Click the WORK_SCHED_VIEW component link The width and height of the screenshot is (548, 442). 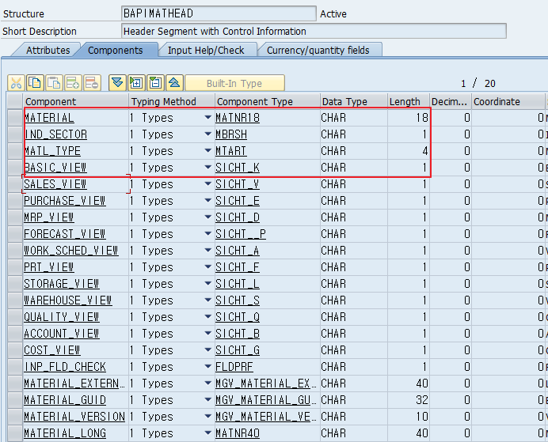[x=71, y=251]
